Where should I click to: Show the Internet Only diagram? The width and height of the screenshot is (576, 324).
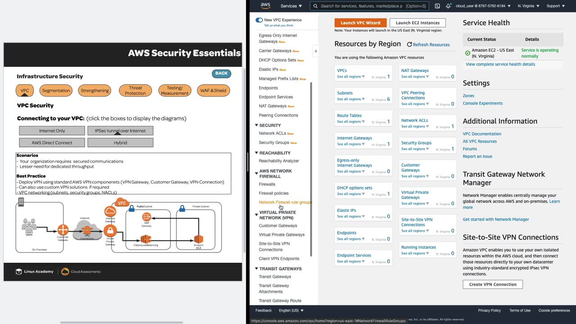coord(52,130)
